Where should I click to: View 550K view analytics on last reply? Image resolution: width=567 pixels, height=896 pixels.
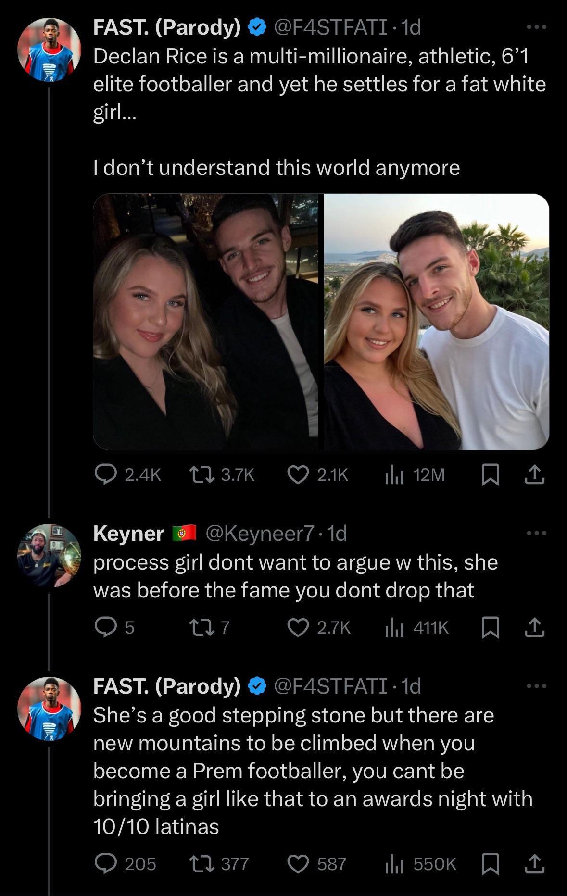tap(393, 864)
